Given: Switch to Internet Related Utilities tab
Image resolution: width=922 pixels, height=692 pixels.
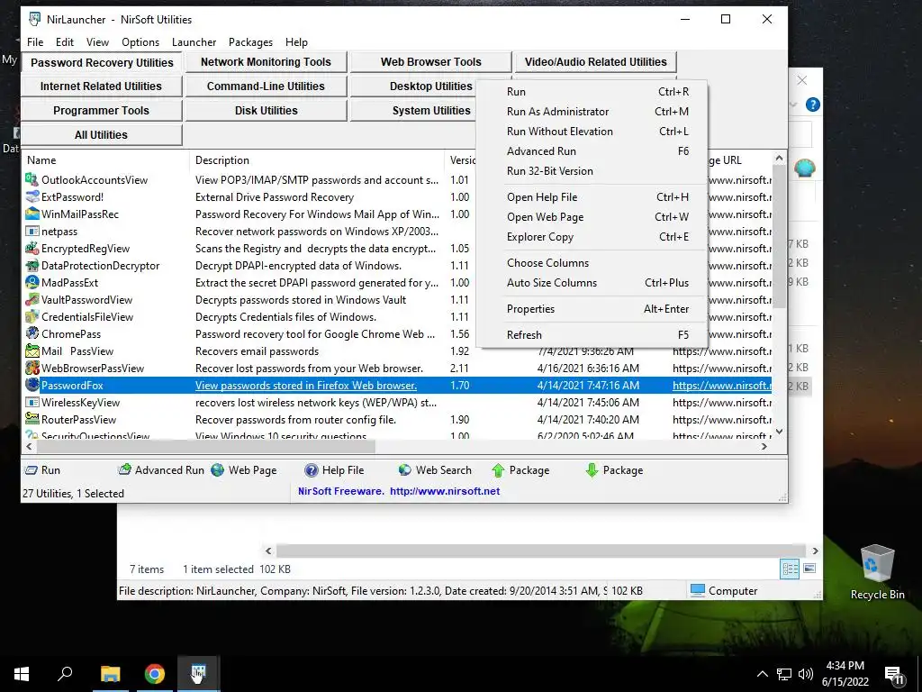Looking at the screenshot, I should pos(101,86).
